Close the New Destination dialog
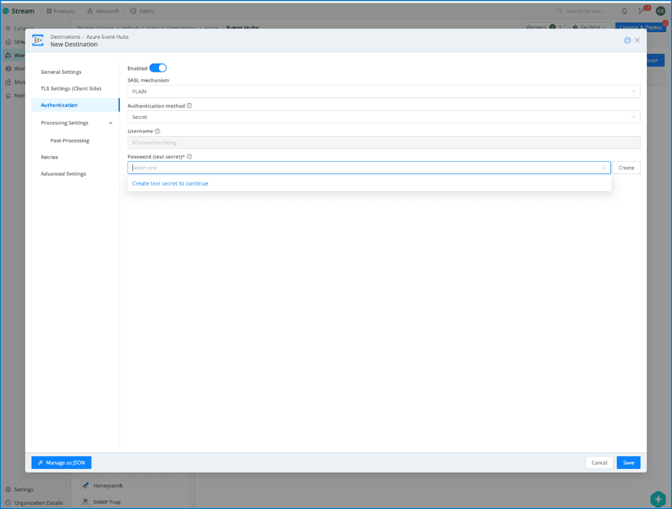The width and height of the screenshot is (672, 509). tap(637, 41)
